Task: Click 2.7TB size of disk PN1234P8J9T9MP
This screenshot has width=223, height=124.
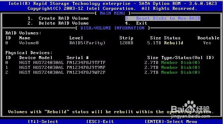Action: [151, 67]
